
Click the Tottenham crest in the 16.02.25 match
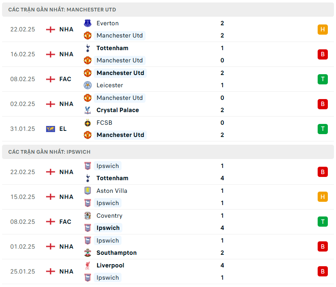88,48
